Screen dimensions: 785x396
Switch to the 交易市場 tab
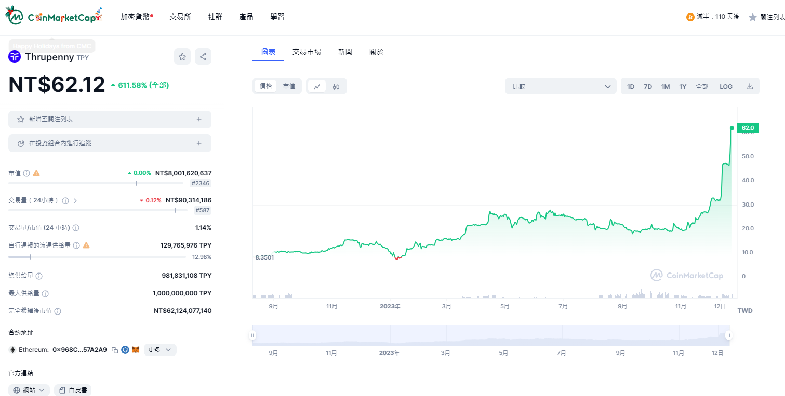click(x=307, y=52)
